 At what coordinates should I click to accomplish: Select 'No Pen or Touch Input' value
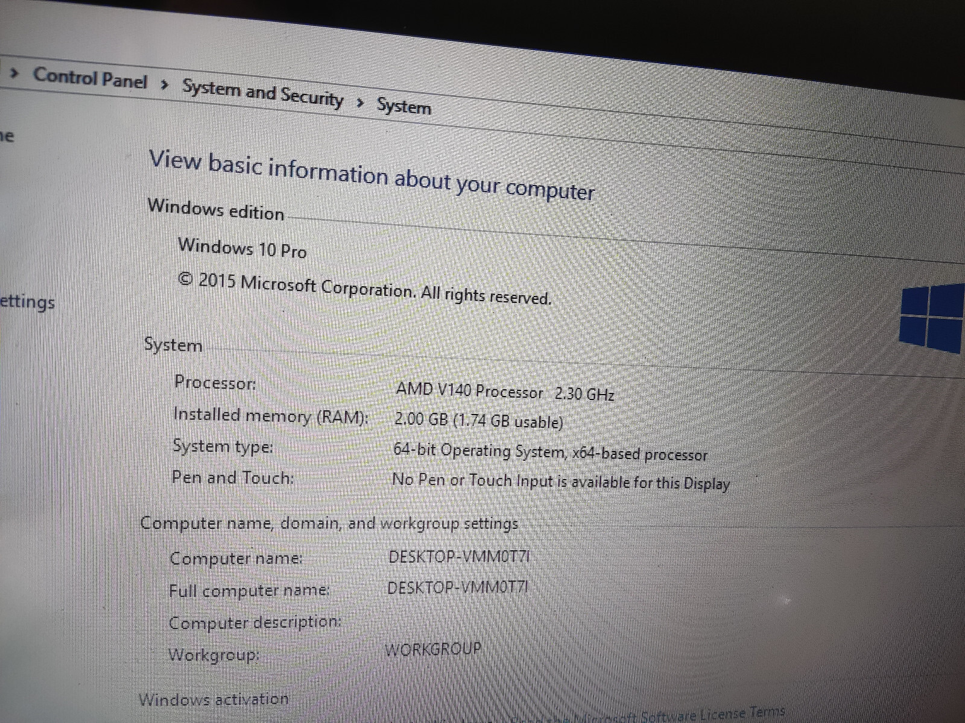pyautogui.click(x=561, y=481)
